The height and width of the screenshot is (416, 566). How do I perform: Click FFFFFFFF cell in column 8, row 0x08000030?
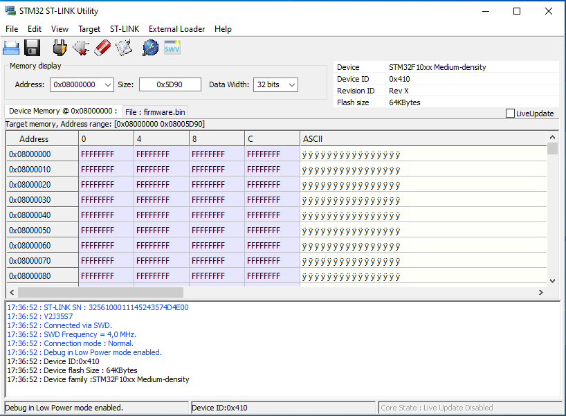217,200
